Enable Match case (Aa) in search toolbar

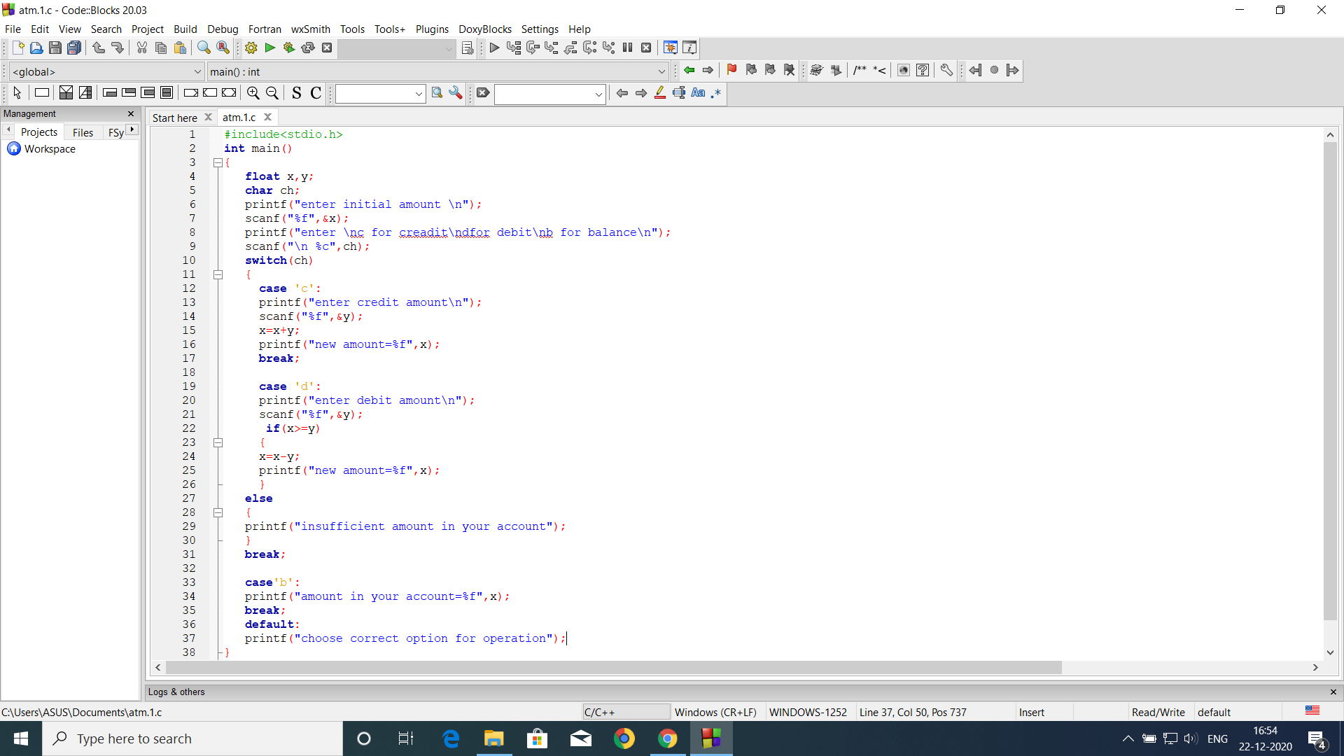click(x=698, y=93)
